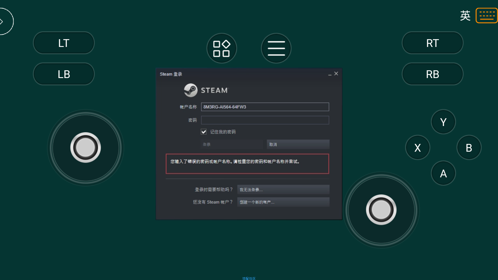Viewport: 498px width, 280px height.
Task: Focus the password field
Action: coord(265,120)
